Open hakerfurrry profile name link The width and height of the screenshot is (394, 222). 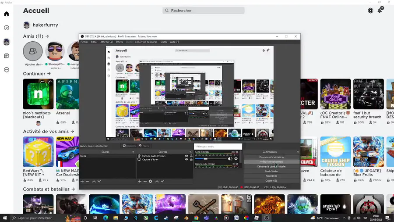(45, 25)
